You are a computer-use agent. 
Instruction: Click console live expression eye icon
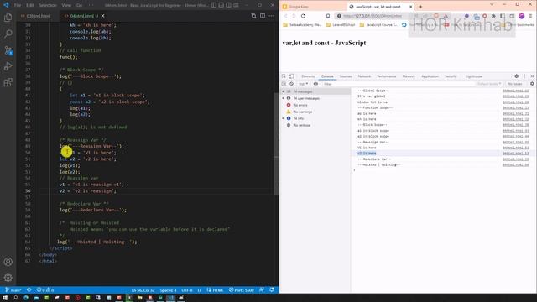point(315,84)
